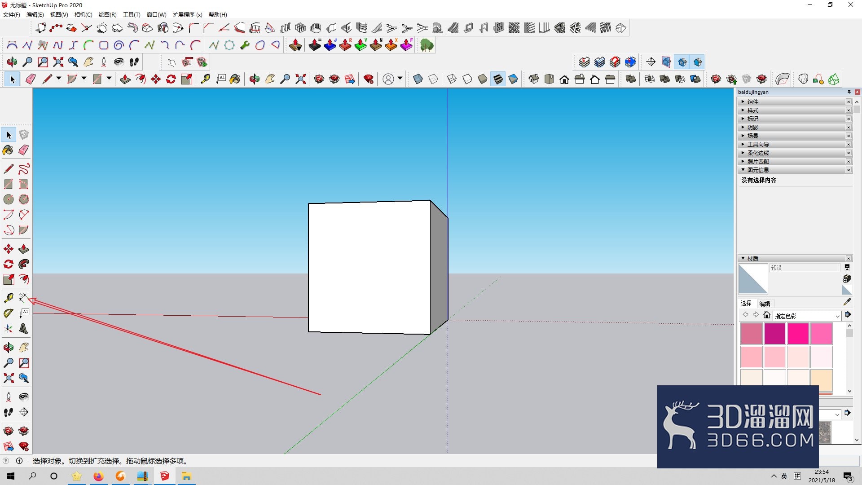Open the 文件(F) menu

click(12, 15)
